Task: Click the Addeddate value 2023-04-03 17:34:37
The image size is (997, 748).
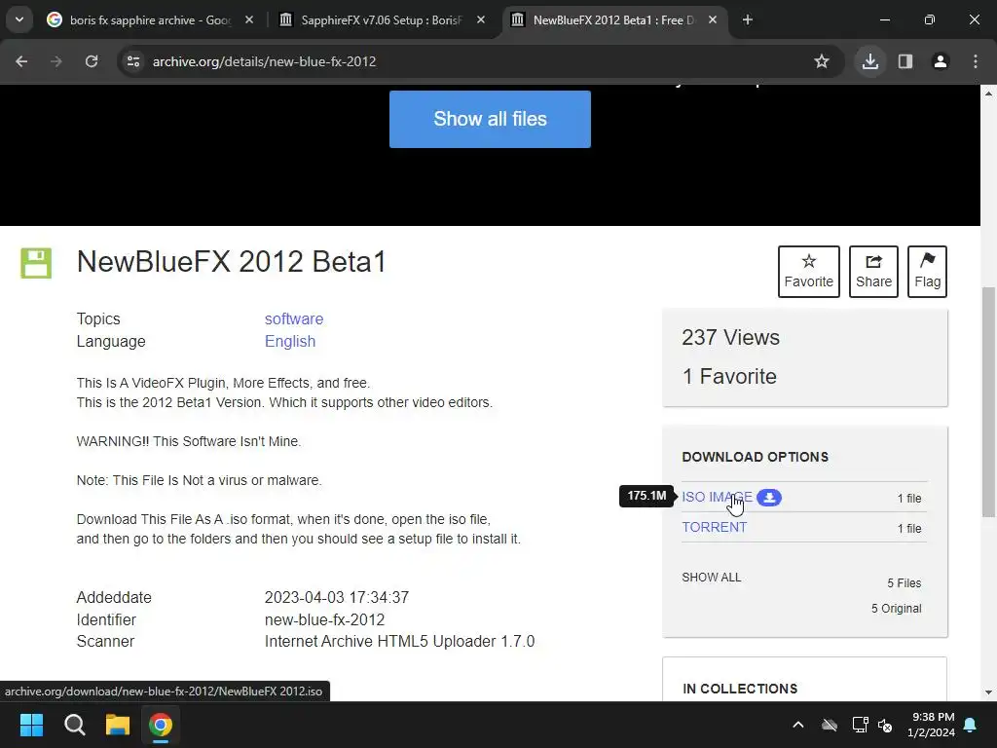Action: 336,597
